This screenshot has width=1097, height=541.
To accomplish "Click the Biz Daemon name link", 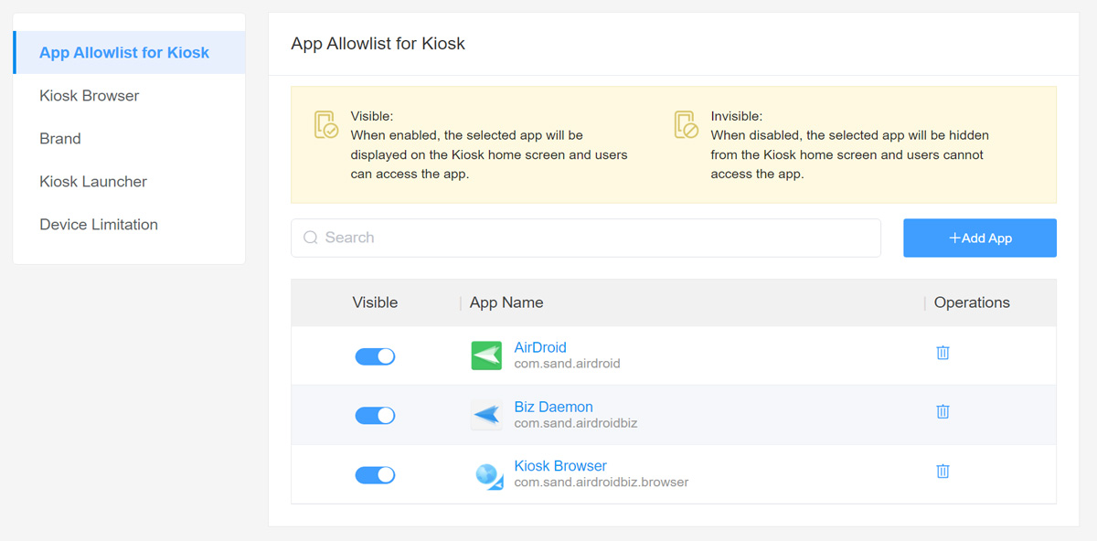I will (x=553, y=407).
